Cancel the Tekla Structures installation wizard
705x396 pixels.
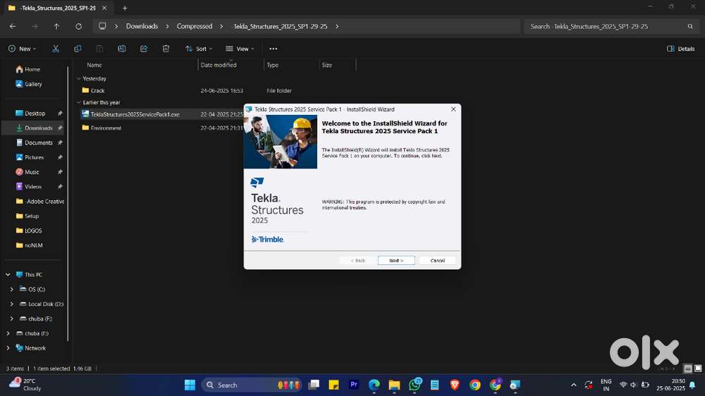[437, 260]
